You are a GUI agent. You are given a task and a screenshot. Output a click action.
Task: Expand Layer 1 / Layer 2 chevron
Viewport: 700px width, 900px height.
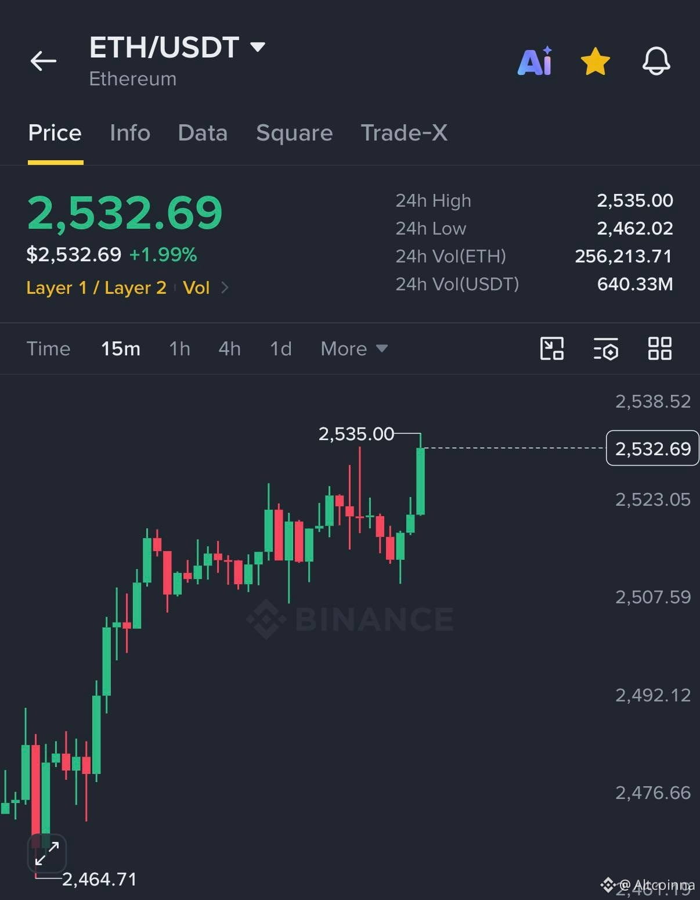click(x=225, y=287)
